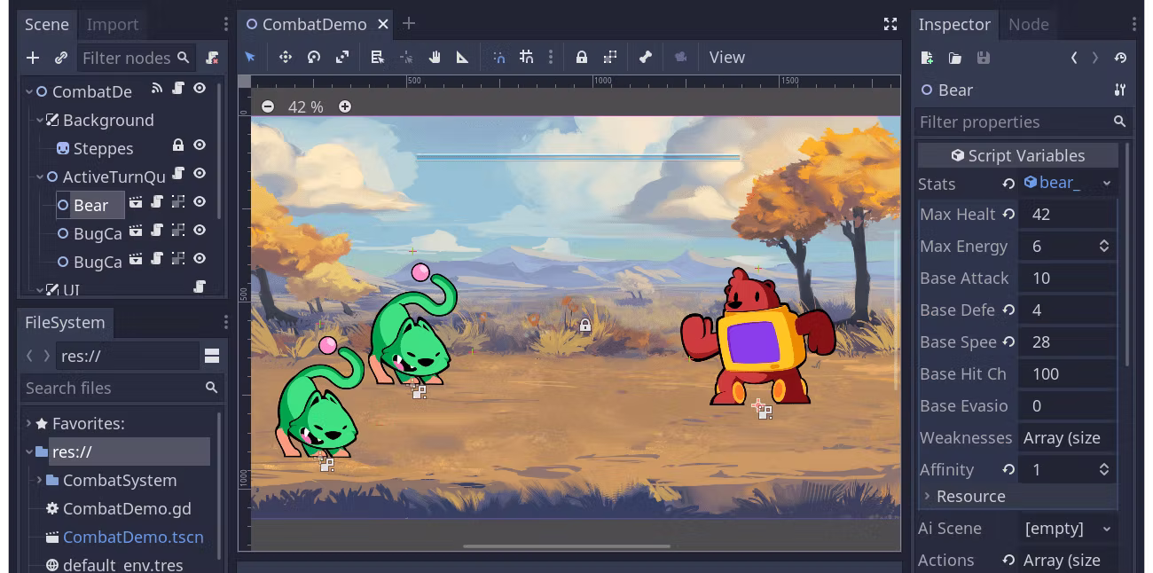Viewport: 1153px width, 573px height.
Task: Open the Ai Scene empty dropdown
Action: click(1068, 528)
